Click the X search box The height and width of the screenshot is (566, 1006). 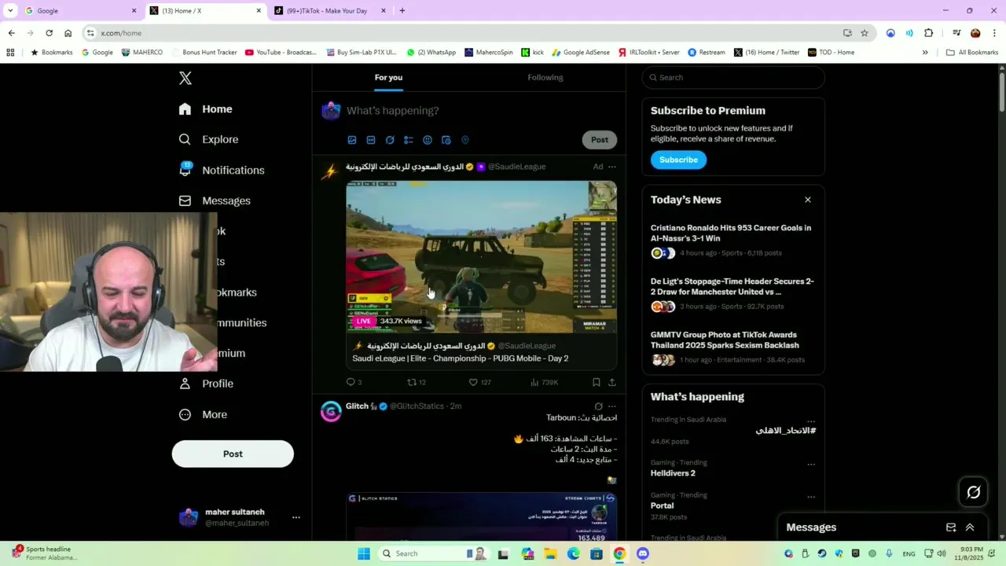click(733, 77)
